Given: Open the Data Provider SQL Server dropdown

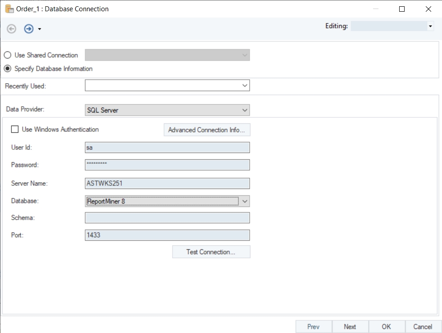Looking at the screenshot, I should pyautogui.click(x=167, y=110).
